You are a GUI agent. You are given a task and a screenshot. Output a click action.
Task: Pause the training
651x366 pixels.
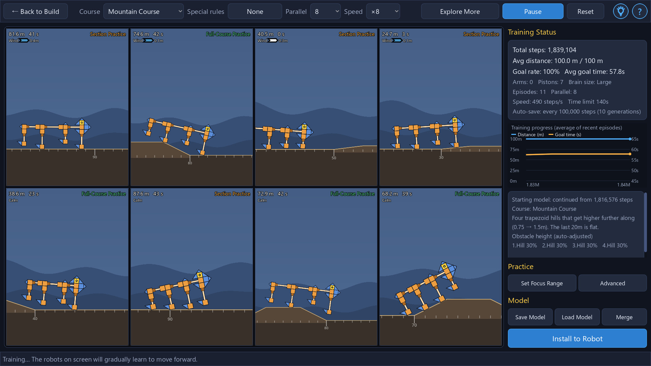pyautogui.click(x=533, y=12)
